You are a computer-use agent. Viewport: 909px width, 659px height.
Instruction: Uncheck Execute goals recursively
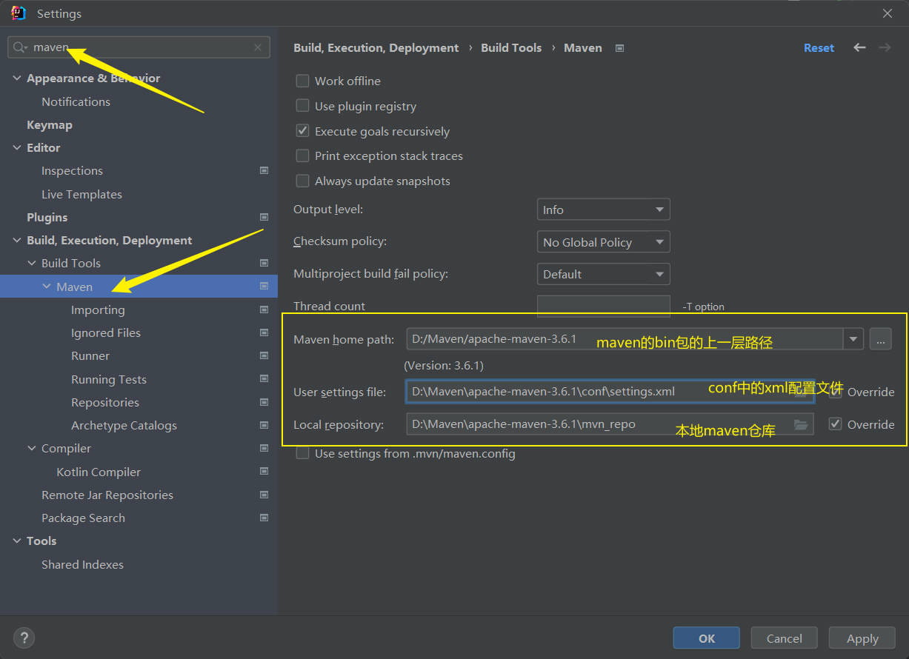point(302,131)
